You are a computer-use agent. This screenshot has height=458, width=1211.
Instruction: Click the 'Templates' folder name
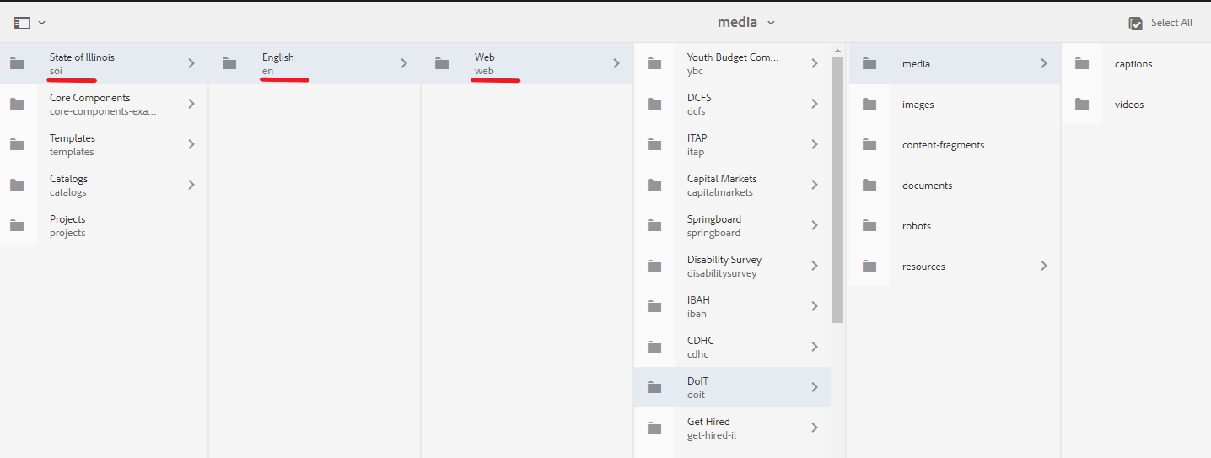click(73, 138)
